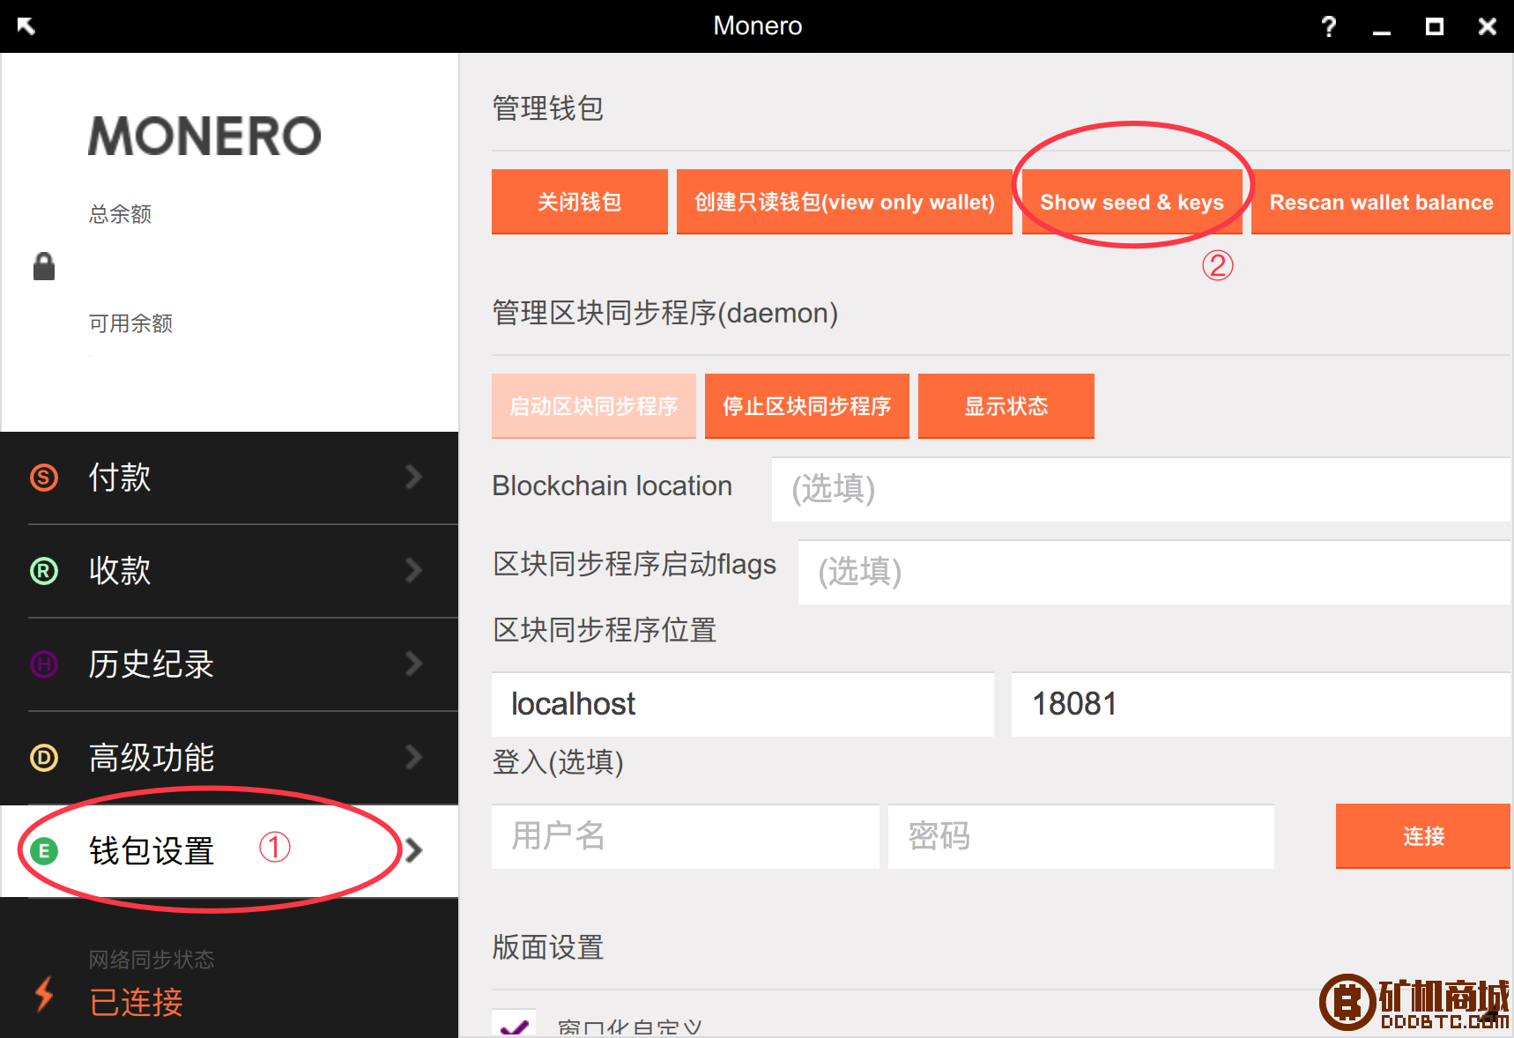Click the 版面设置 heading

coord(548,947)
